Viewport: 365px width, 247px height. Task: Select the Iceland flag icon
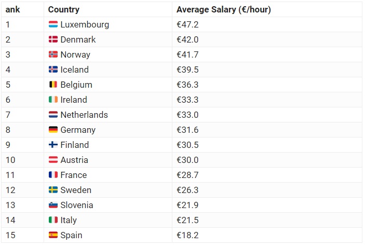point(53,70)
